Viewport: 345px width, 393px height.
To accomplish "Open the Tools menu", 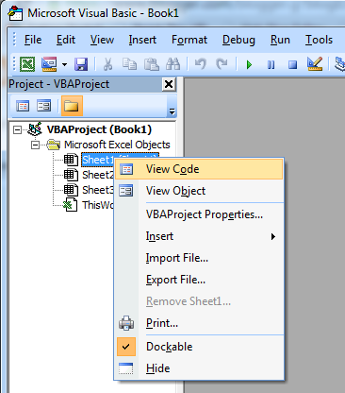I will (319, 40).
